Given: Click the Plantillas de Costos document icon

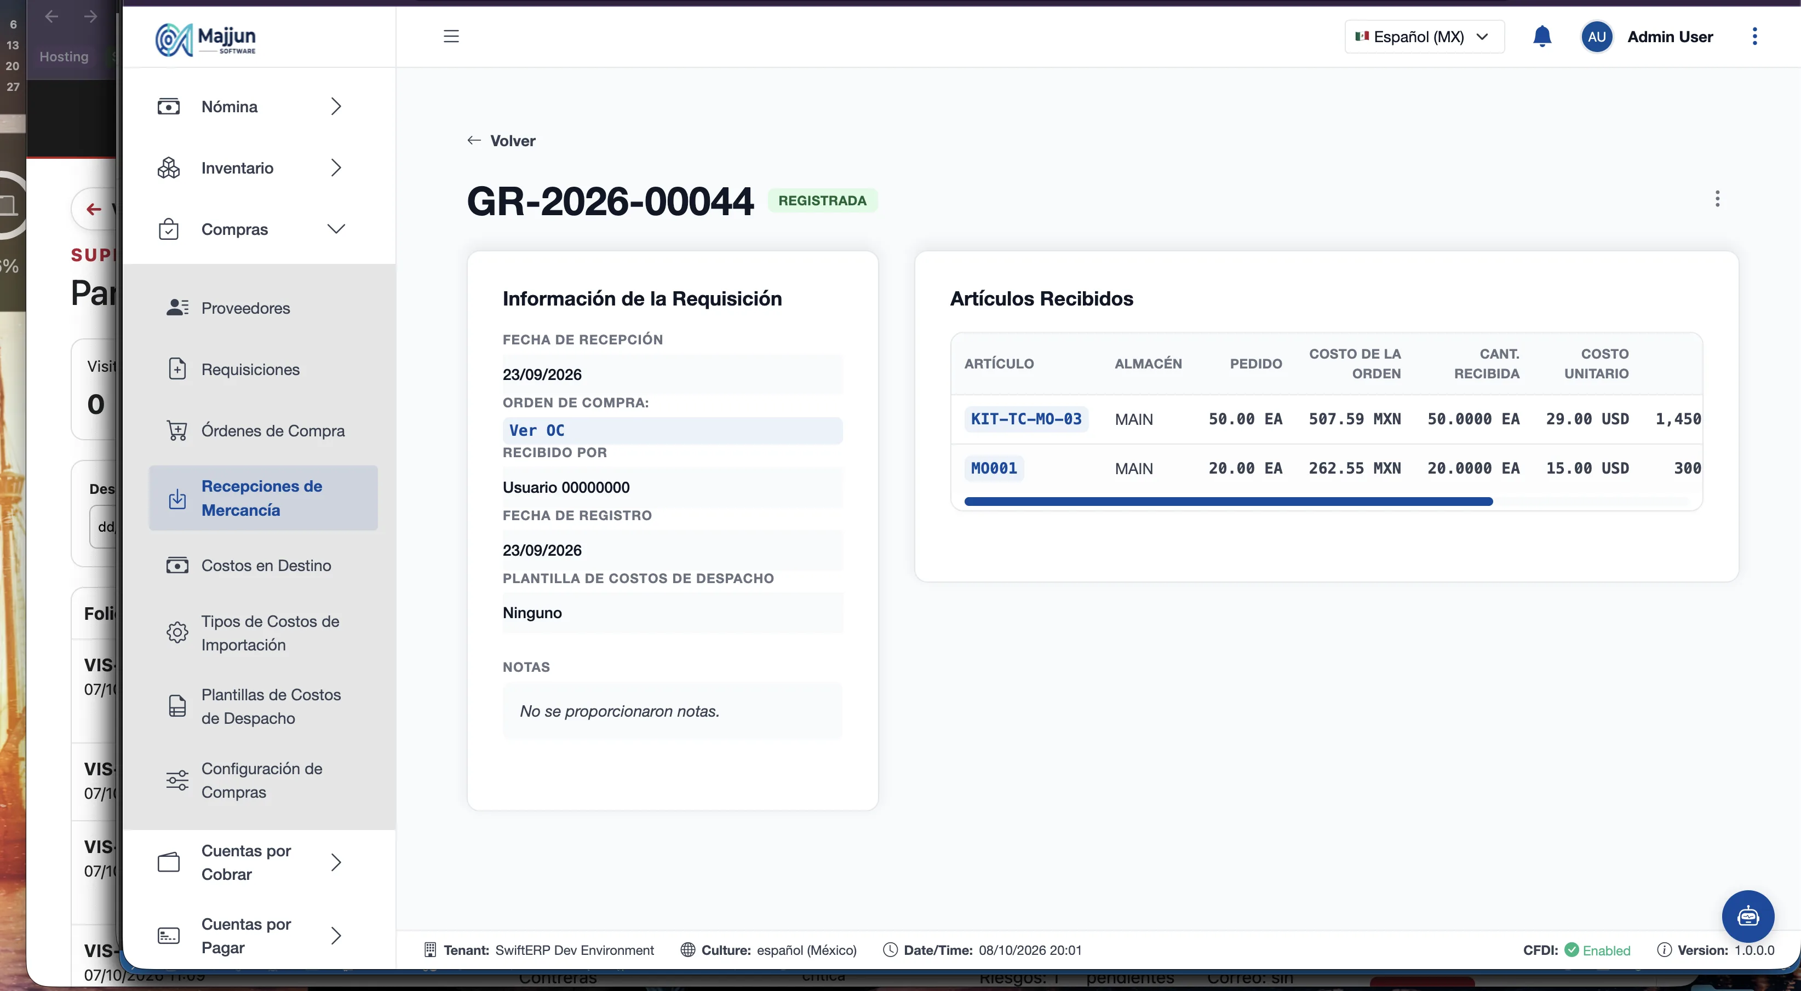Looking at the screenshot, I should pyautogui.click(x=177, y=706).
